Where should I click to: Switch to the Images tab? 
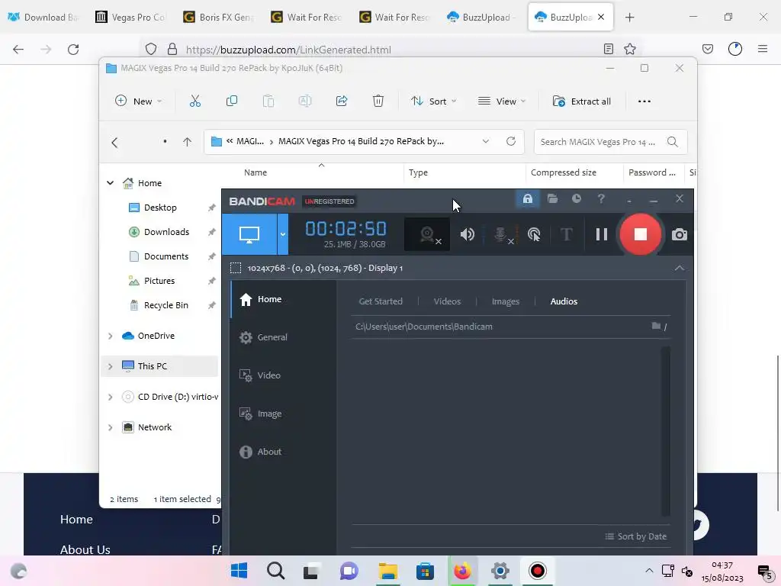(506, 301)
